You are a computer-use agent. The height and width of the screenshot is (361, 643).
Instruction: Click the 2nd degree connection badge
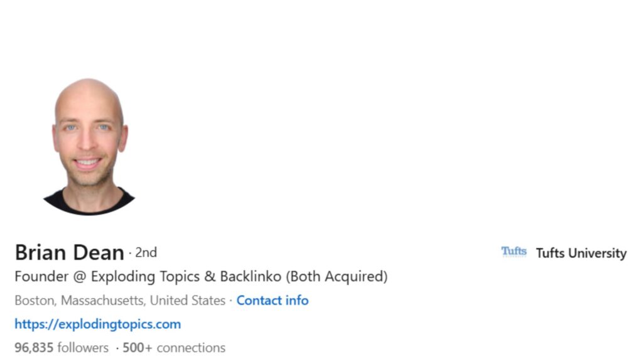pyautogui.click(x=146, y=253)
